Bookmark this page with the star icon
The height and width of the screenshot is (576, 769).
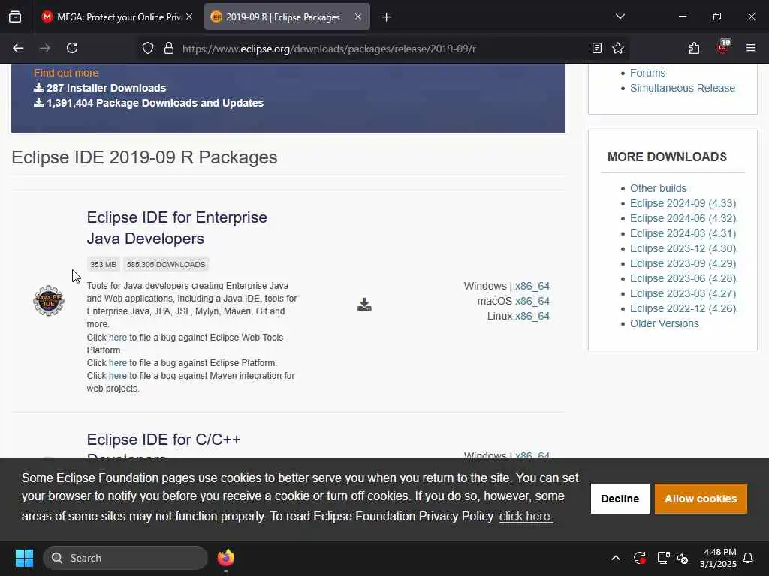(618, 48)
